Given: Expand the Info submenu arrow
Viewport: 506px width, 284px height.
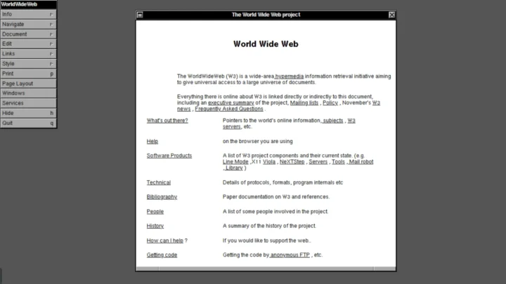Looking at the screenshot, I should point(51,15).
